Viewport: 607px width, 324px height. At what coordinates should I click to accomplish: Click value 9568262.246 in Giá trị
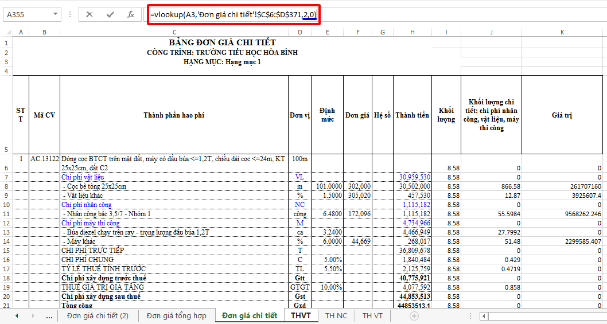tap(562, 214)
